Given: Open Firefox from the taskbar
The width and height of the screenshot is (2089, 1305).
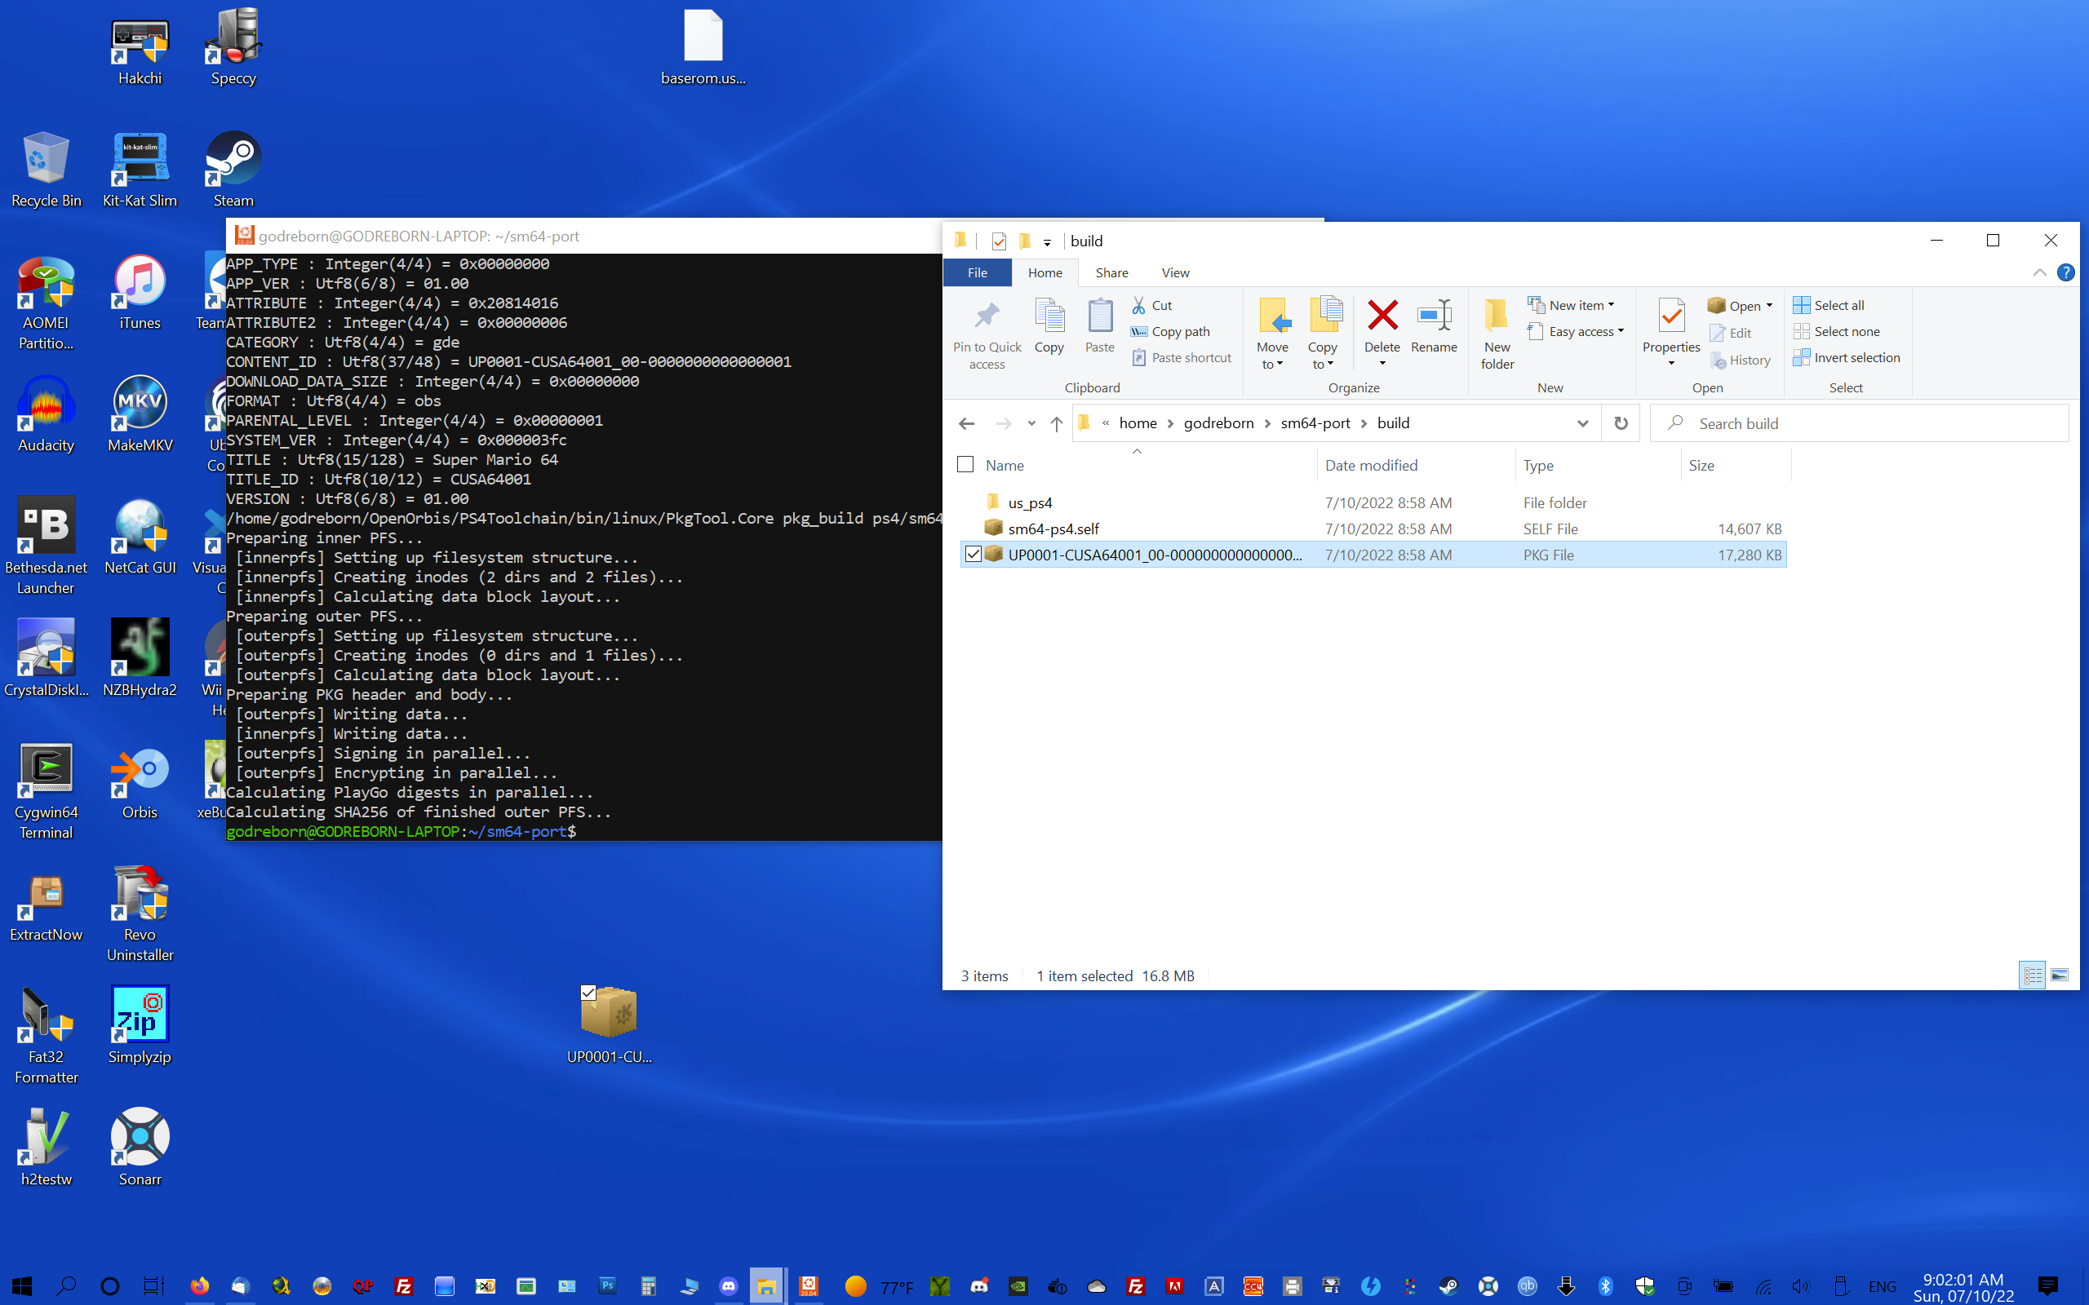Looking at the screenshot, I should (x=199, y=1286).
